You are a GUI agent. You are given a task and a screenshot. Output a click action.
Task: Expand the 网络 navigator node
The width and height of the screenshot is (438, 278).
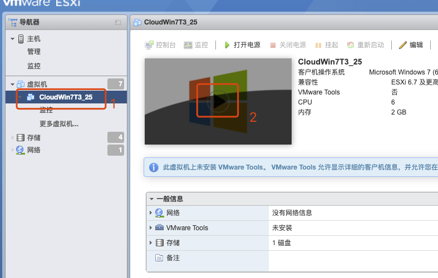click(x=13, y=150)
